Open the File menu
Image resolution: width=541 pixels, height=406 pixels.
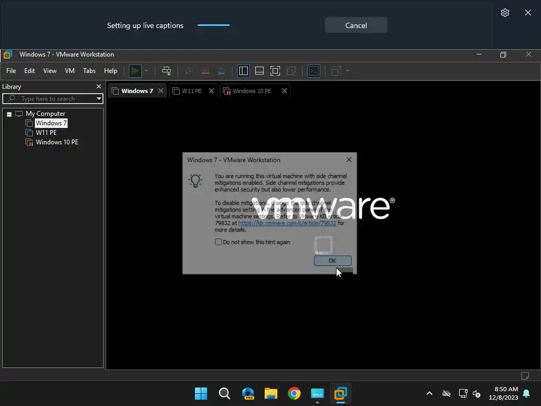coord(11,71)
